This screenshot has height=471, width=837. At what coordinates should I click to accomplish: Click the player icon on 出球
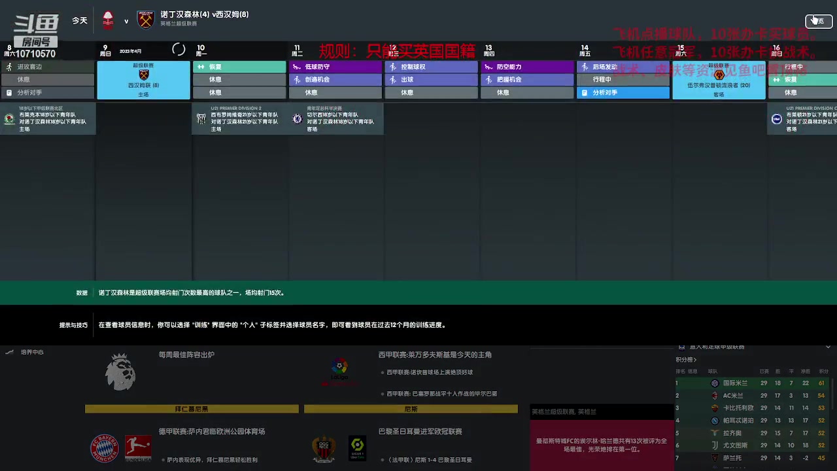click(x=393, y=80)
